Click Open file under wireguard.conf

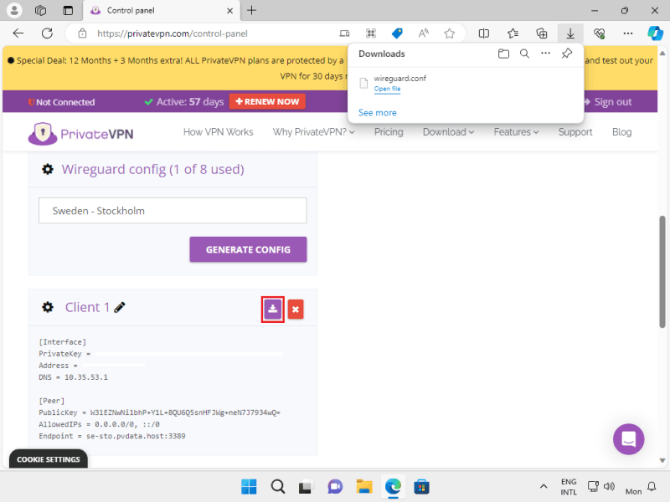[x=387, y=89]
